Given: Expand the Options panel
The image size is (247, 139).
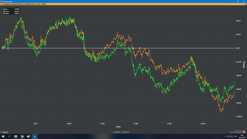Looking at the screenshot, I should pyautogui.click(x=4, y=132).
